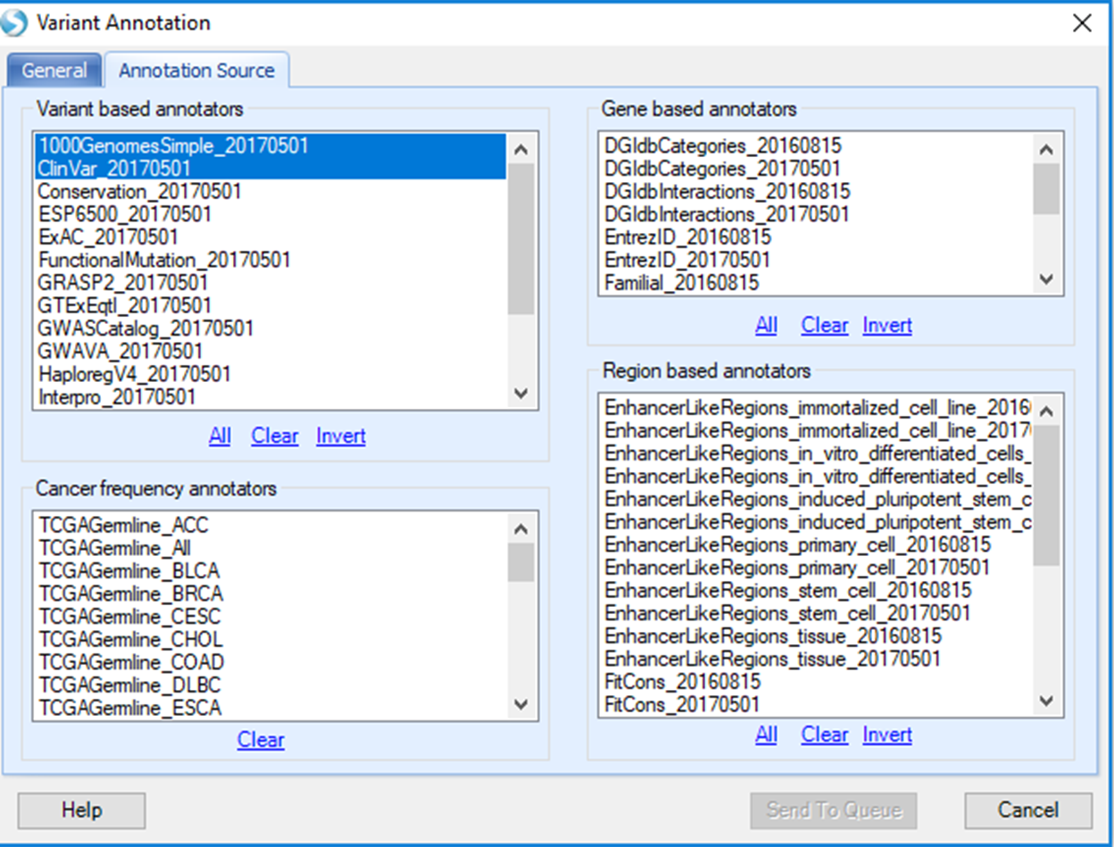This screenshot has height=847, width=1114.
Task: Click Invert link under Variant based annotators
Action: tap(341, 436)
